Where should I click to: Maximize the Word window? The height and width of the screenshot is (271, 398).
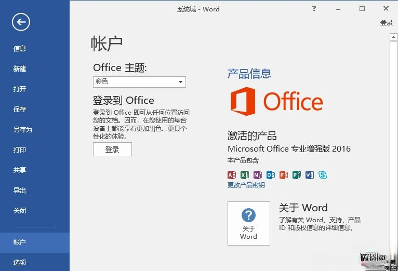point(362,9)
